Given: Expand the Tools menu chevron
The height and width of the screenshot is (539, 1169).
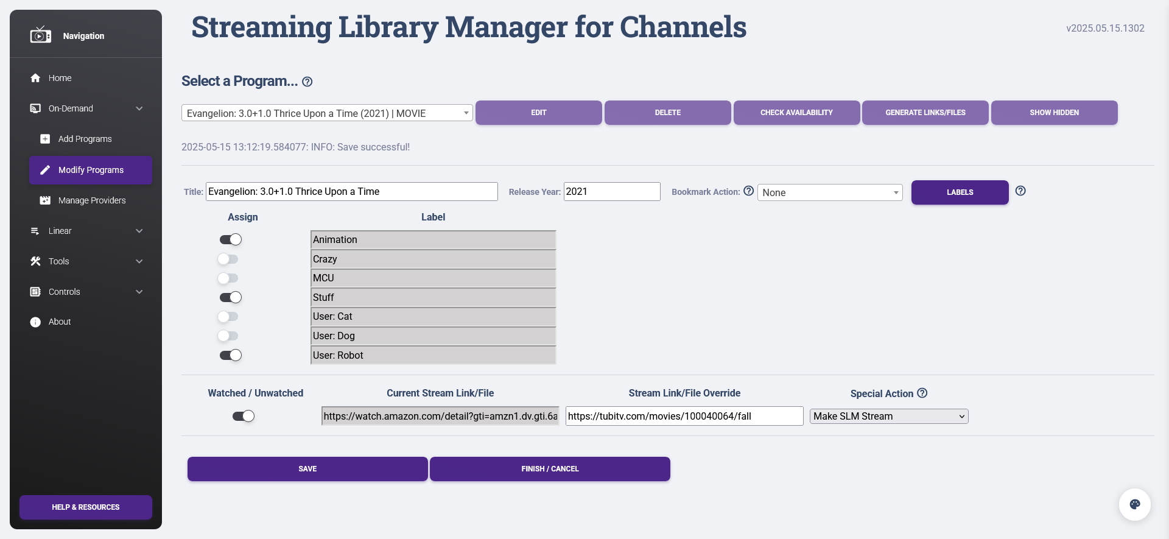Looking at the screenshot, I should click(x=139, y=261).
